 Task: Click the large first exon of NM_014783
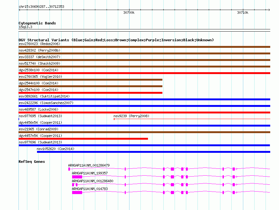pos(77,192)
